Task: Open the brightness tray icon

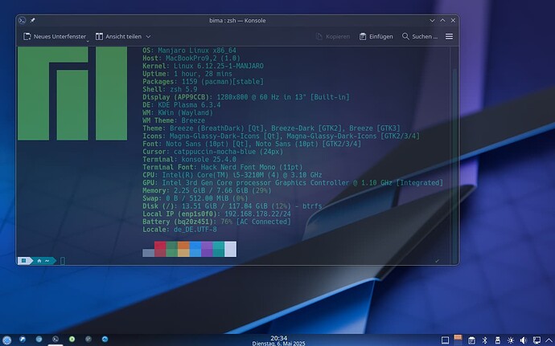Action: [x=511, y=340]
